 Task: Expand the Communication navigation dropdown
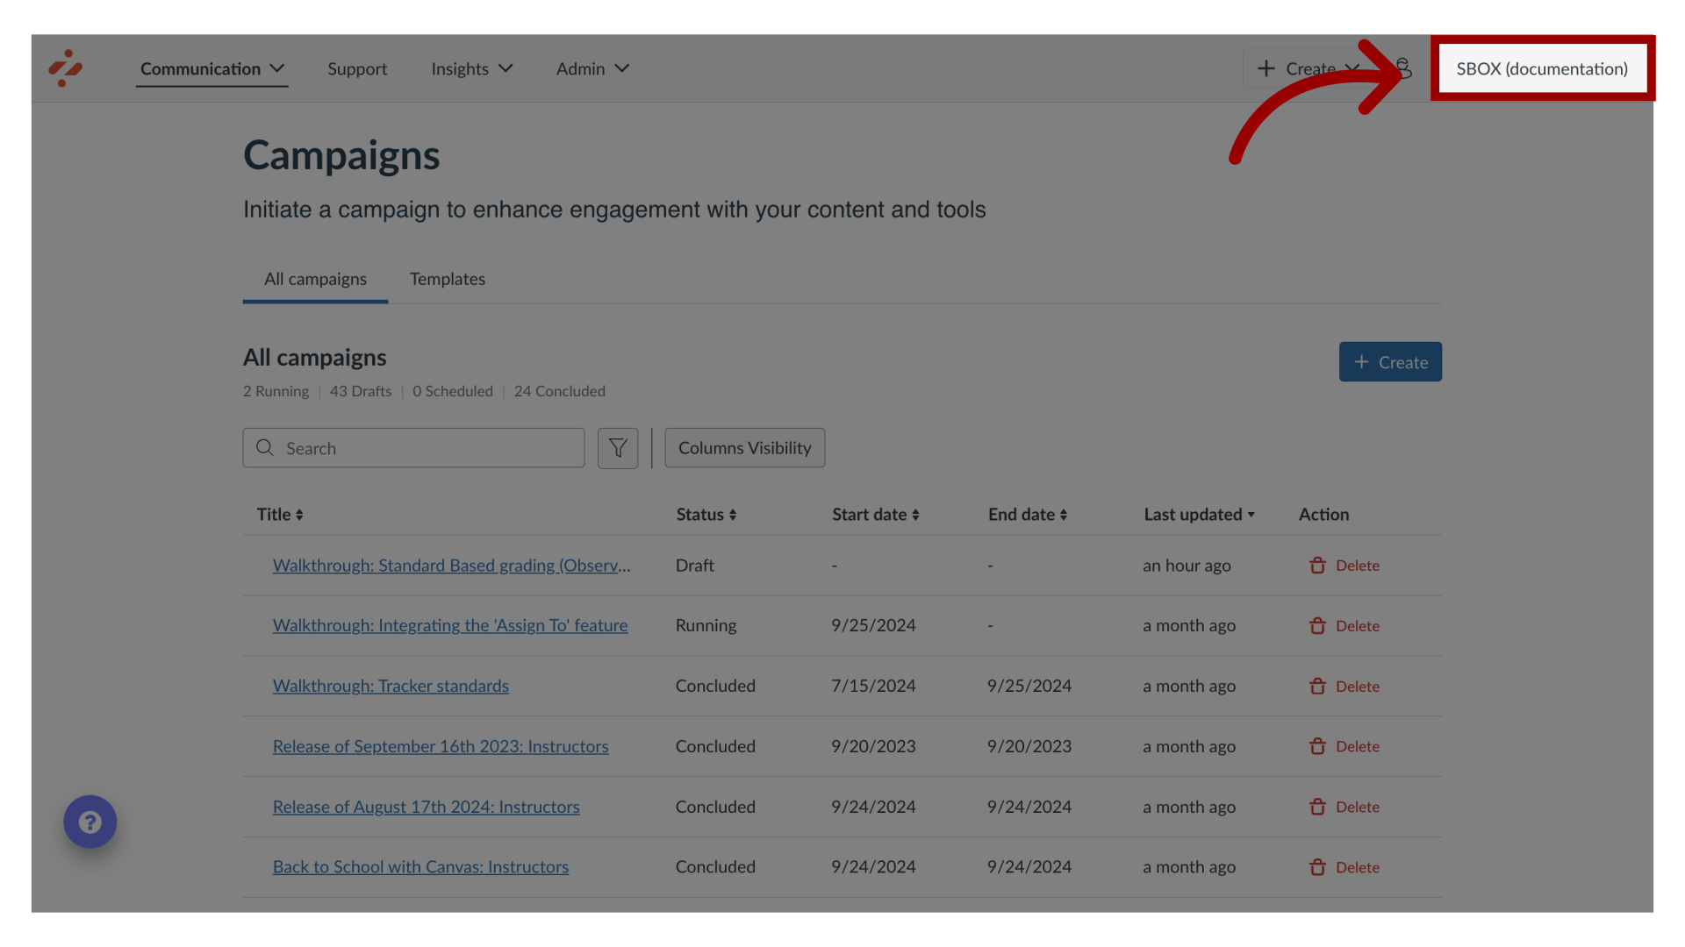click(212, 68)
